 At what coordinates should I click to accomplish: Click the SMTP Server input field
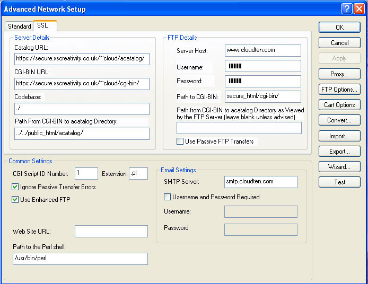click(260, 182)
